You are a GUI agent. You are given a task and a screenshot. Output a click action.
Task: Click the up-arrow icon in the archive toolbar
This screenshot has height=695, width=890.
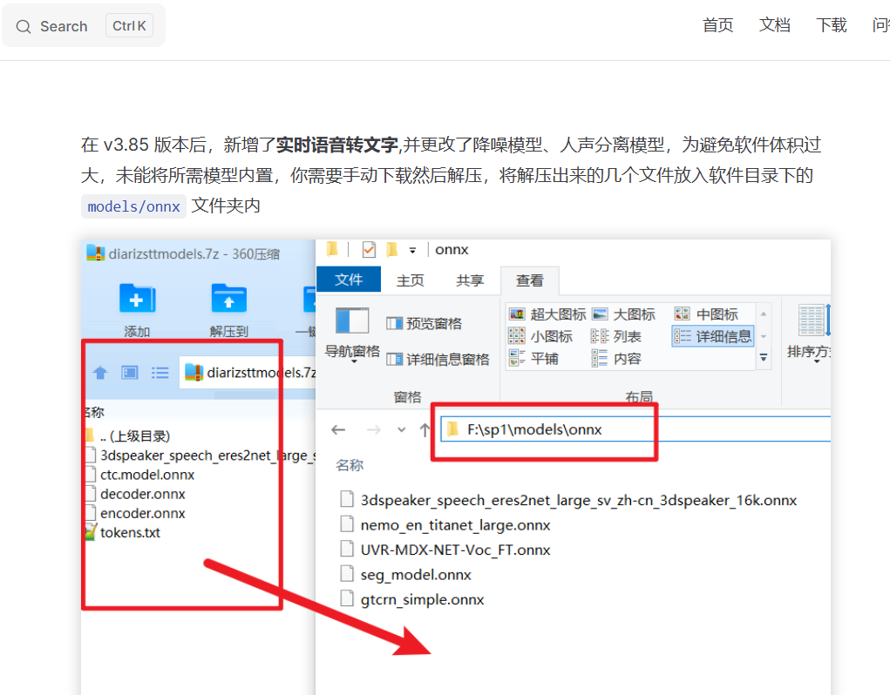(x=100, y=373)
